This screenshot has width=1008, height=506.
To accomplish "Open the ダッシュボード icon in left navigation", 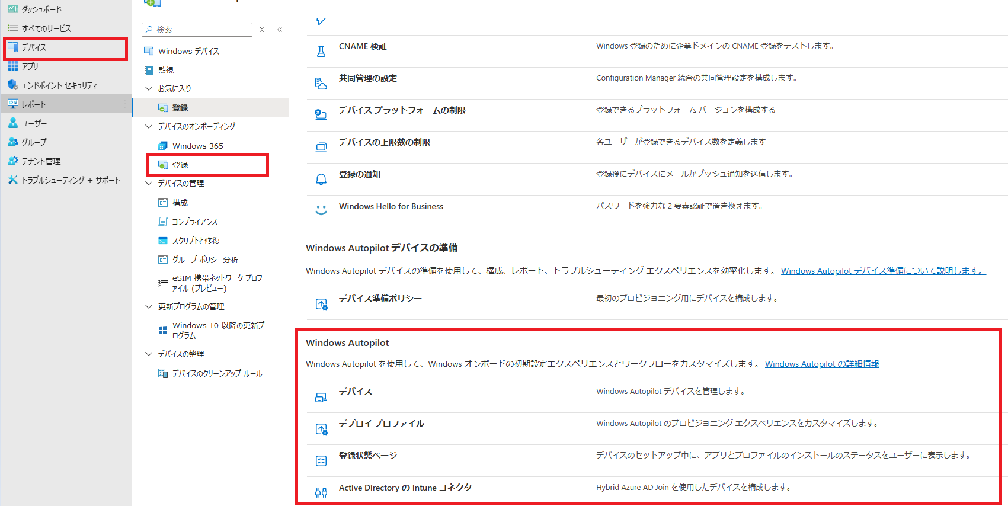I will coord(13,9).
